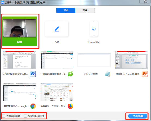Click the 360 browser green icon
The width and height of the screenshot is (151, 121).
pyautogui.click(x=70, y=74)
